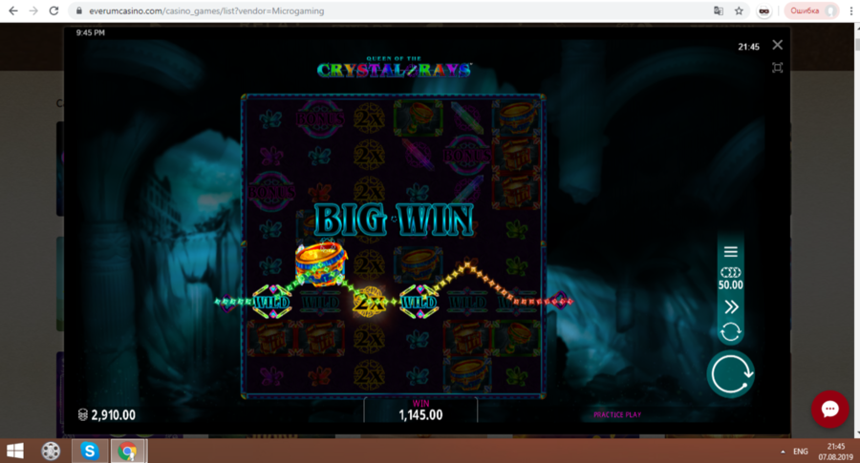Click the incognito-style extension icon
Image resolution: width=860 pixels, height=463 pixels.
764,11
